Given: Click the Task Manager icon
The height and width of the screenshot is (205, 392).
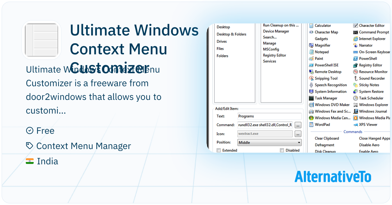Looking at the screenshot, I should 312,98.
